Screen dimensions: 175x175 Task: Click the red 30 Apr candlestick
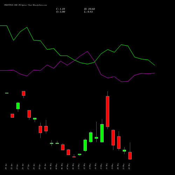click(x=46, y=128)
